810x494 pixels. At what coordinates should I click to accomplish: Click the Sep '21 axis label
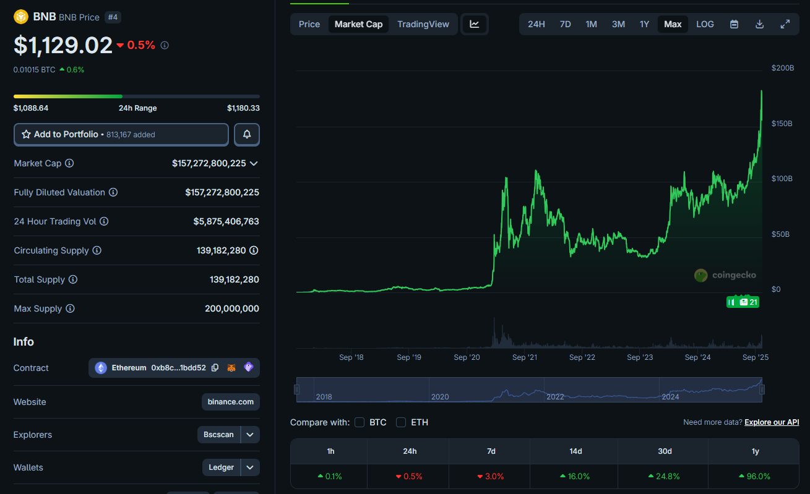coord(525,357)
